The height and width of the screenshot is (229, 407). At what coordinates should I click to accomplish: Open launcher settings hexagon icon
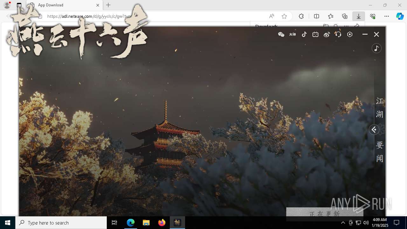[350, 34]
